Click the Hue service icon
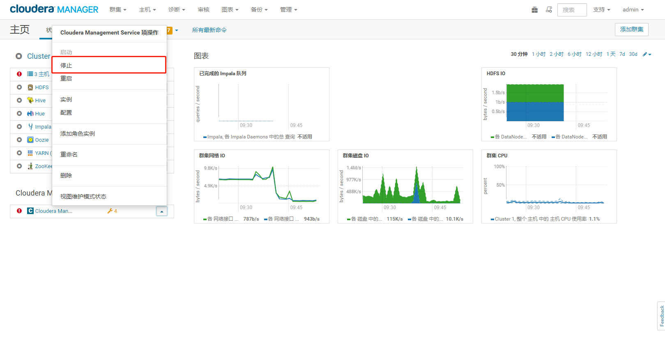This screenshot has width=665, height=362. (30, 113)
